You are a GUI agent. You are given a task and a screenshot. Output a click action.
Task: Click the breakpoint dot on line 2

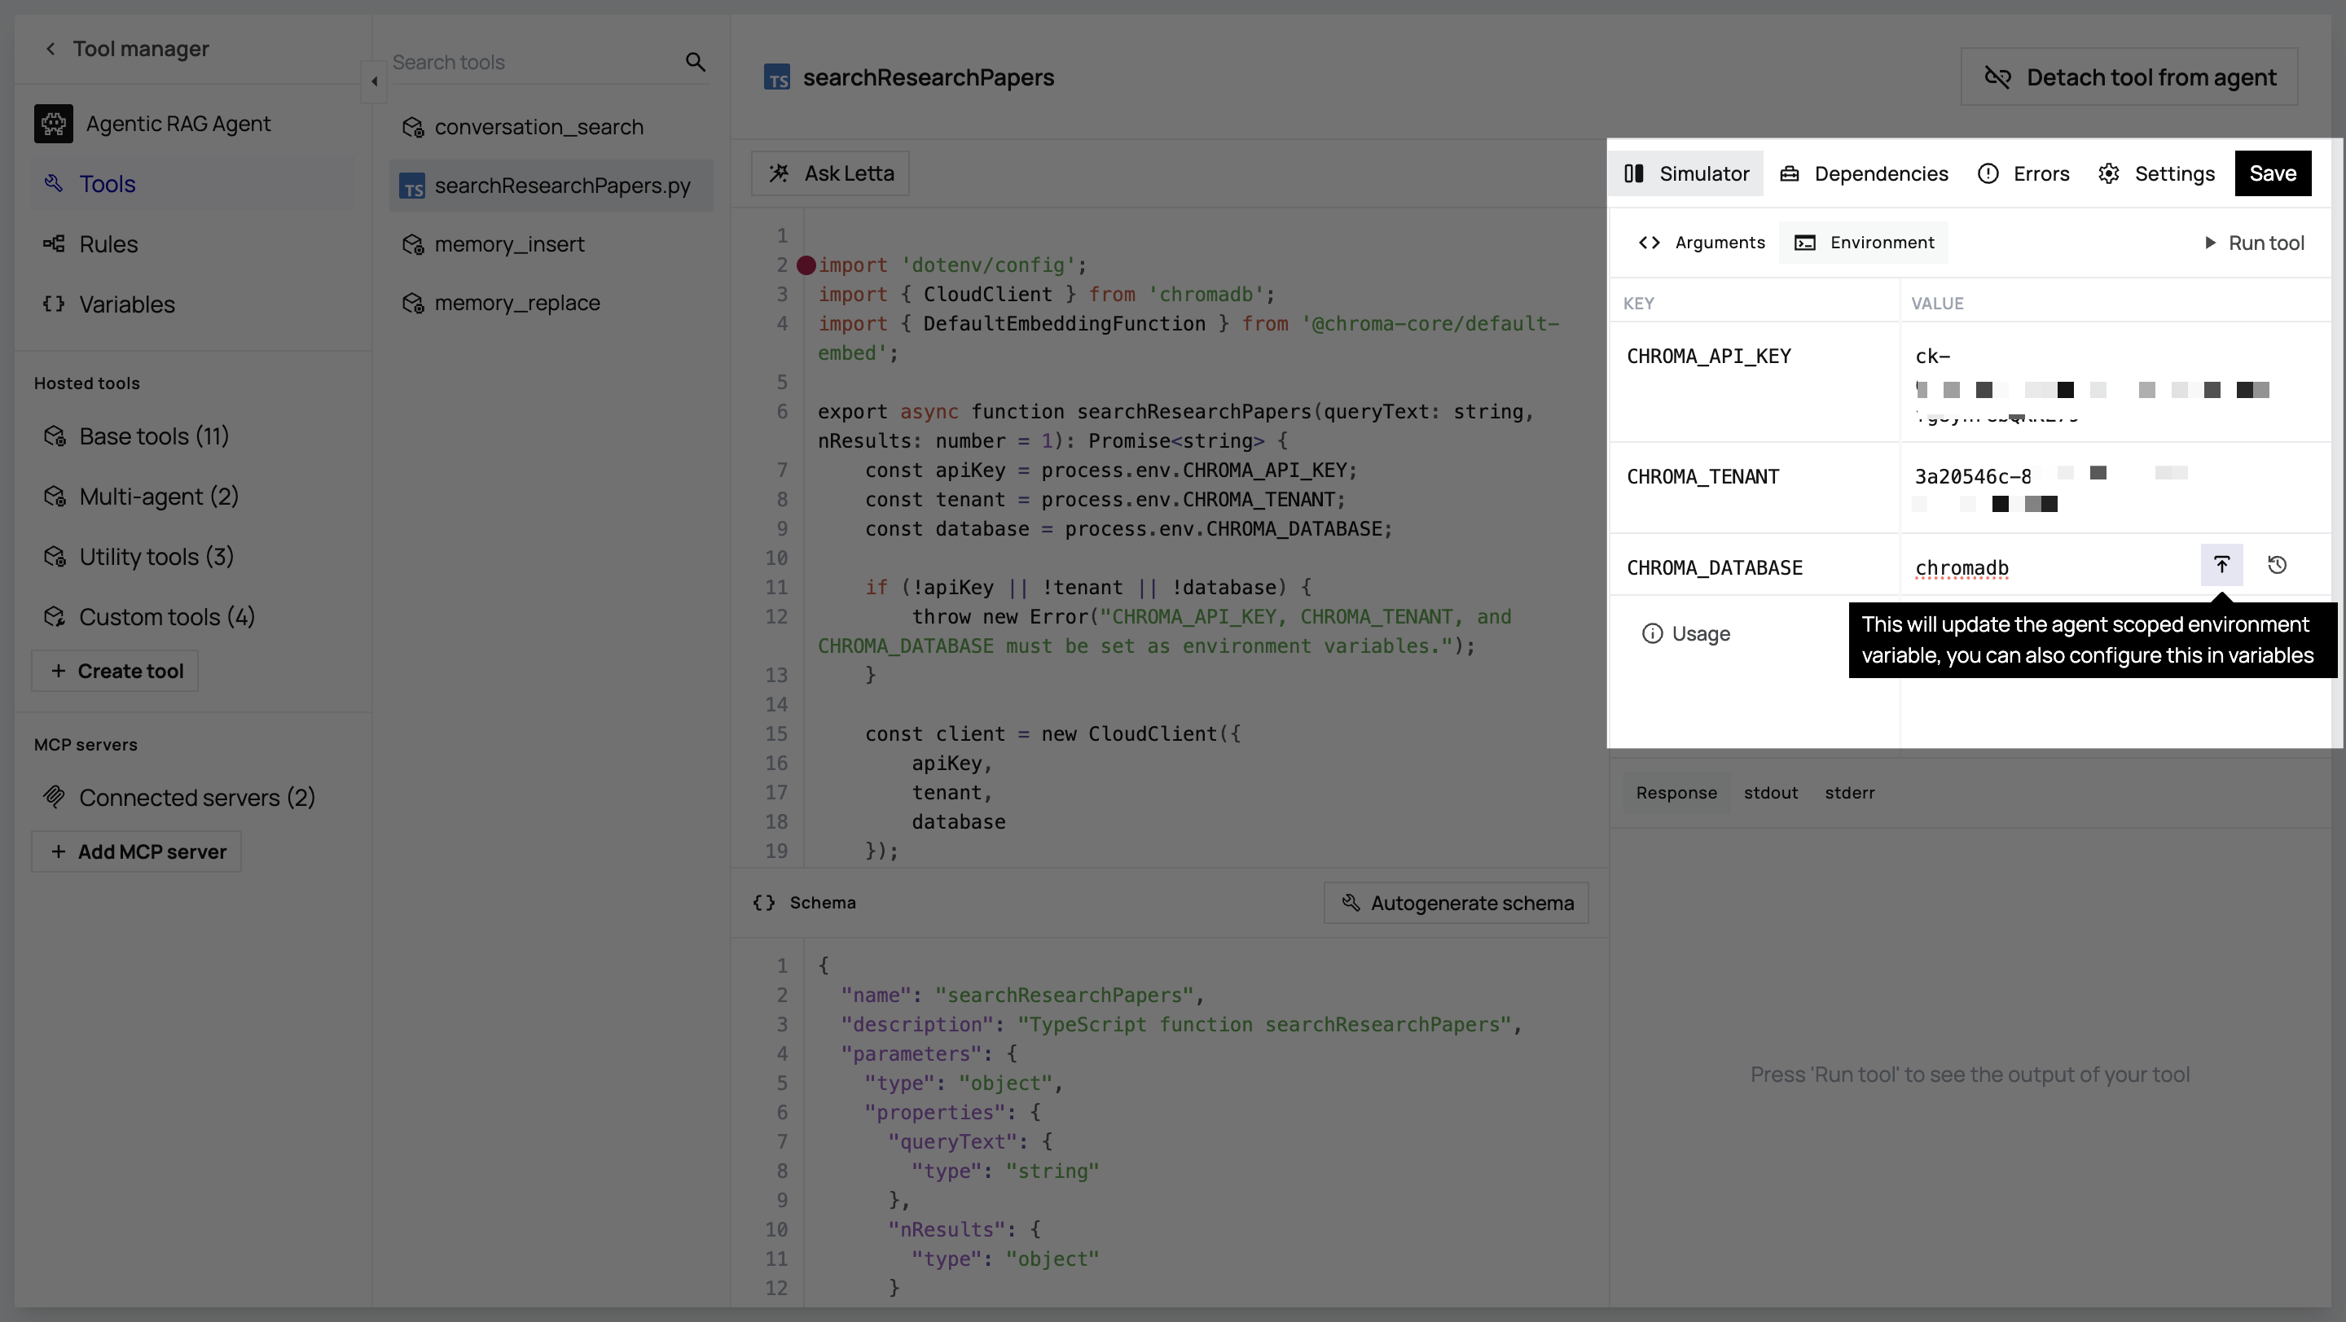point(806,265)
